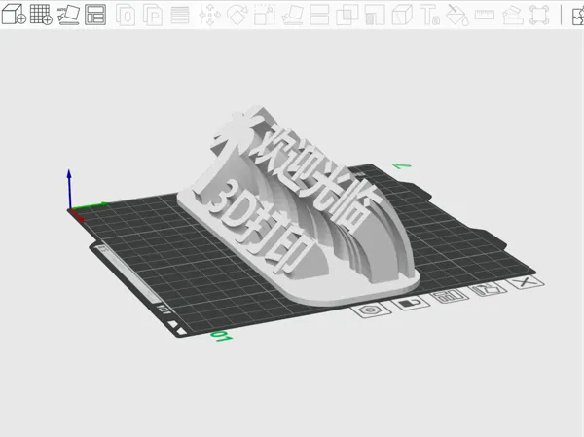Open the Variable layer height tool
Screen dimensions: 584x437
pos(180,15)
